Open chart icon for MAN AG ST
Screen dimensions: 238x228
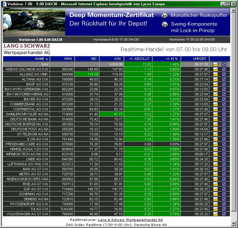point(216,169)
